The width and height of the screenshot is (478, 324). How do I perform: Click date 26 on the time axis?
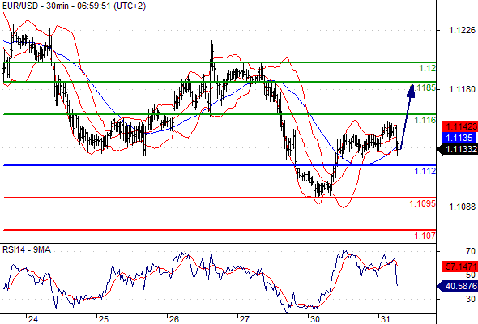(x=174, y=319)
